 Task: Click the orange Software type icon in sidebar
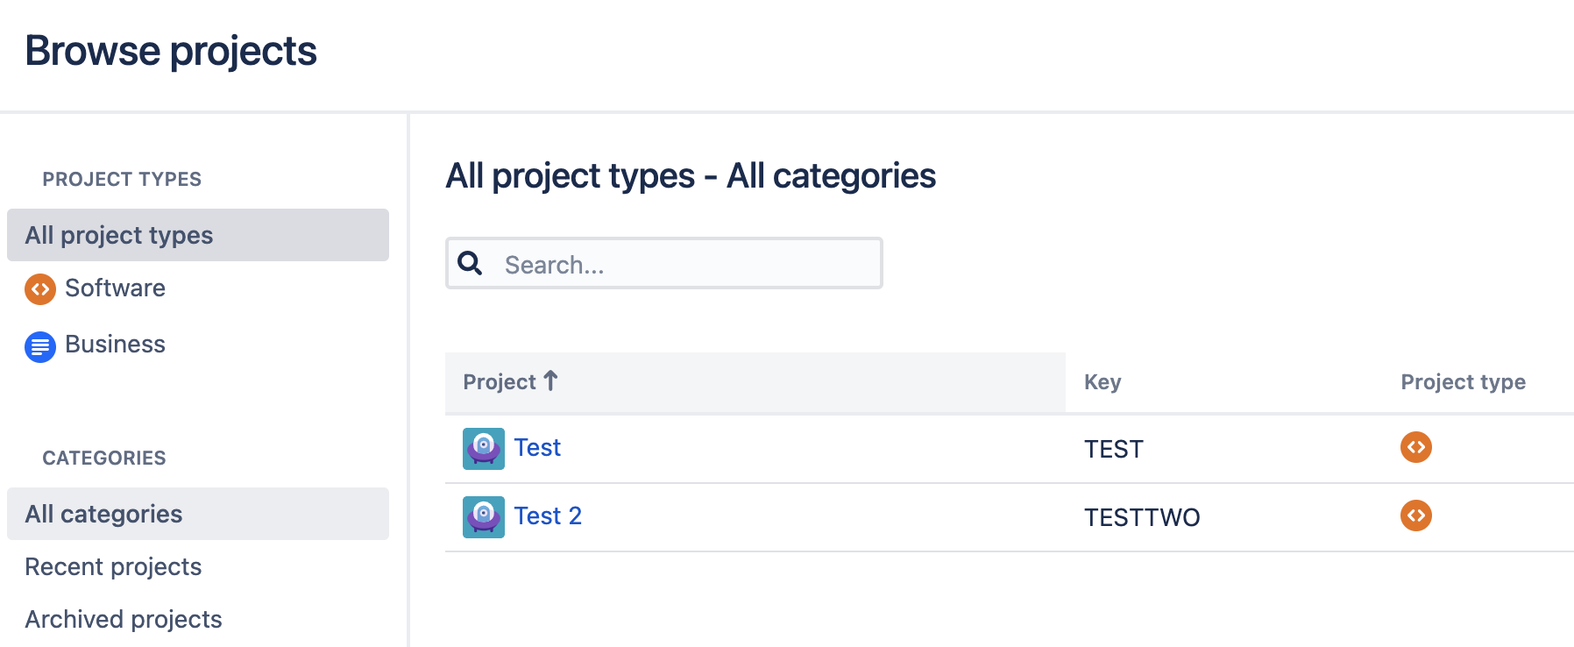[x=40, y=289]
